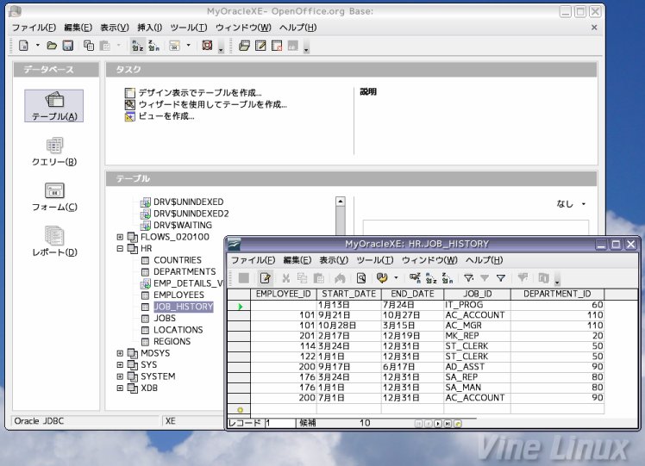Click the Form icon in the Base toolbar
This screenshot has height=466, width=645.
click(x=174, y=46)
